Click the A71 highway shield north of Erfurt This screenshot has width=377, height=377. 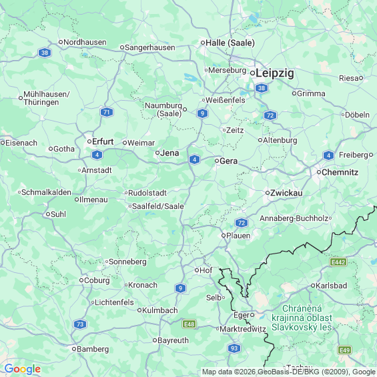(107, 112)
